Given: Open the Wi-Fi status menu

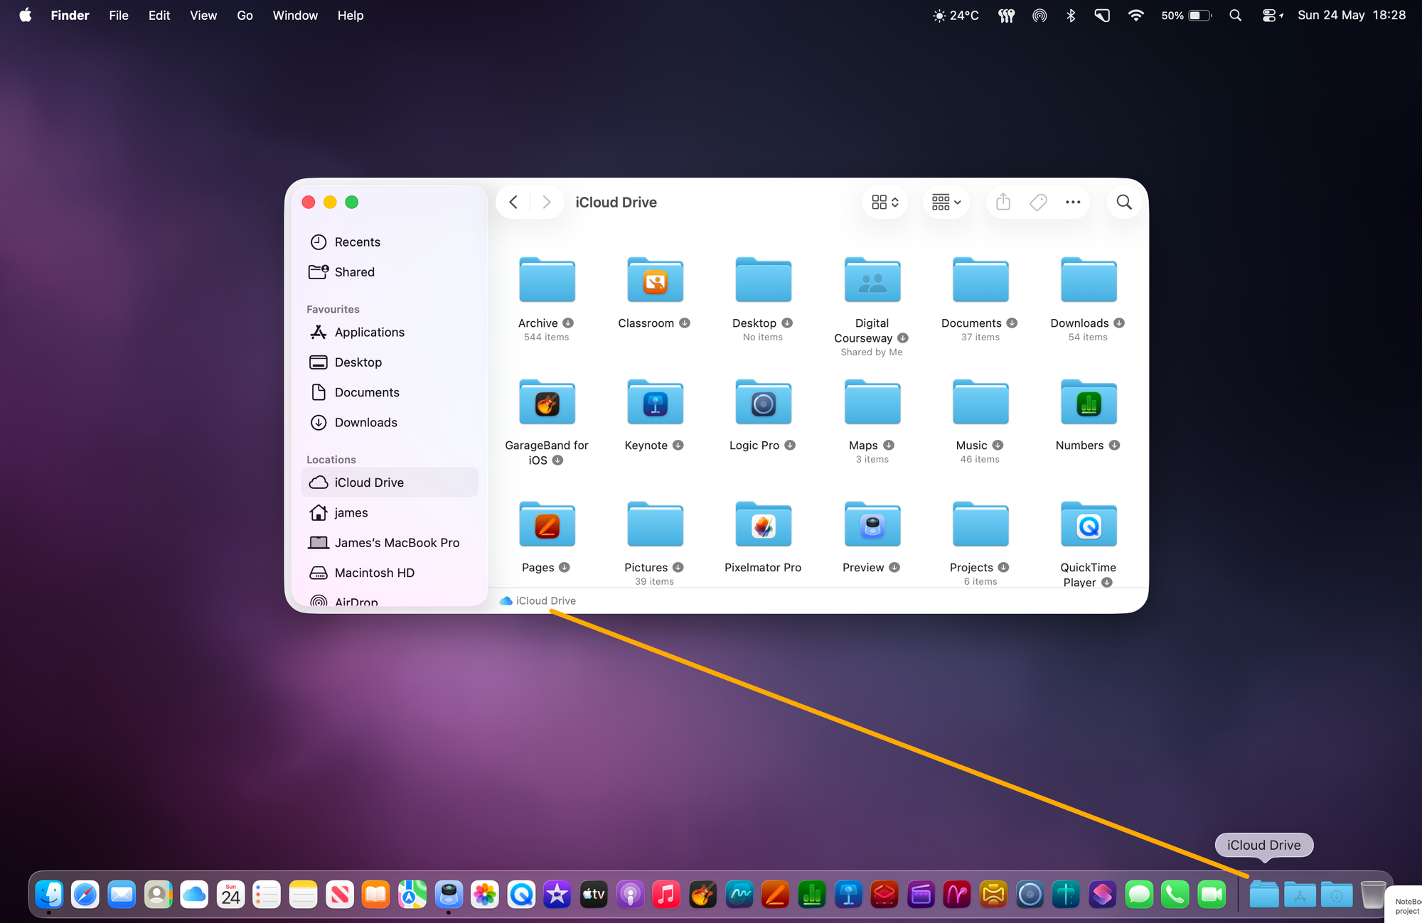Looking at the screenshot, I should click(1135, 16).
